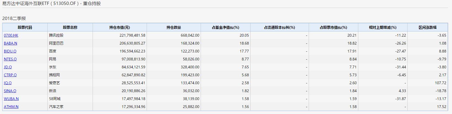Viewport: 452px width, 114px height.
Task: Click market value 17,497,984.18
Action: (134, 99)
